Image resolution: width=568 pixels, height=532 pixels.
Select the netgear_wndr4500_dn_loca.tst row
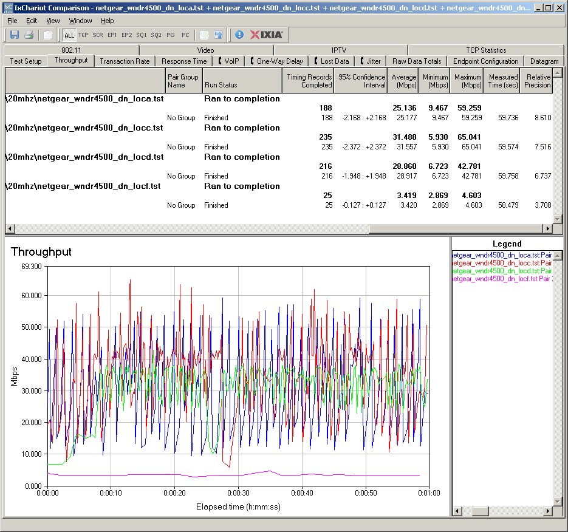[x=278, y=98]
